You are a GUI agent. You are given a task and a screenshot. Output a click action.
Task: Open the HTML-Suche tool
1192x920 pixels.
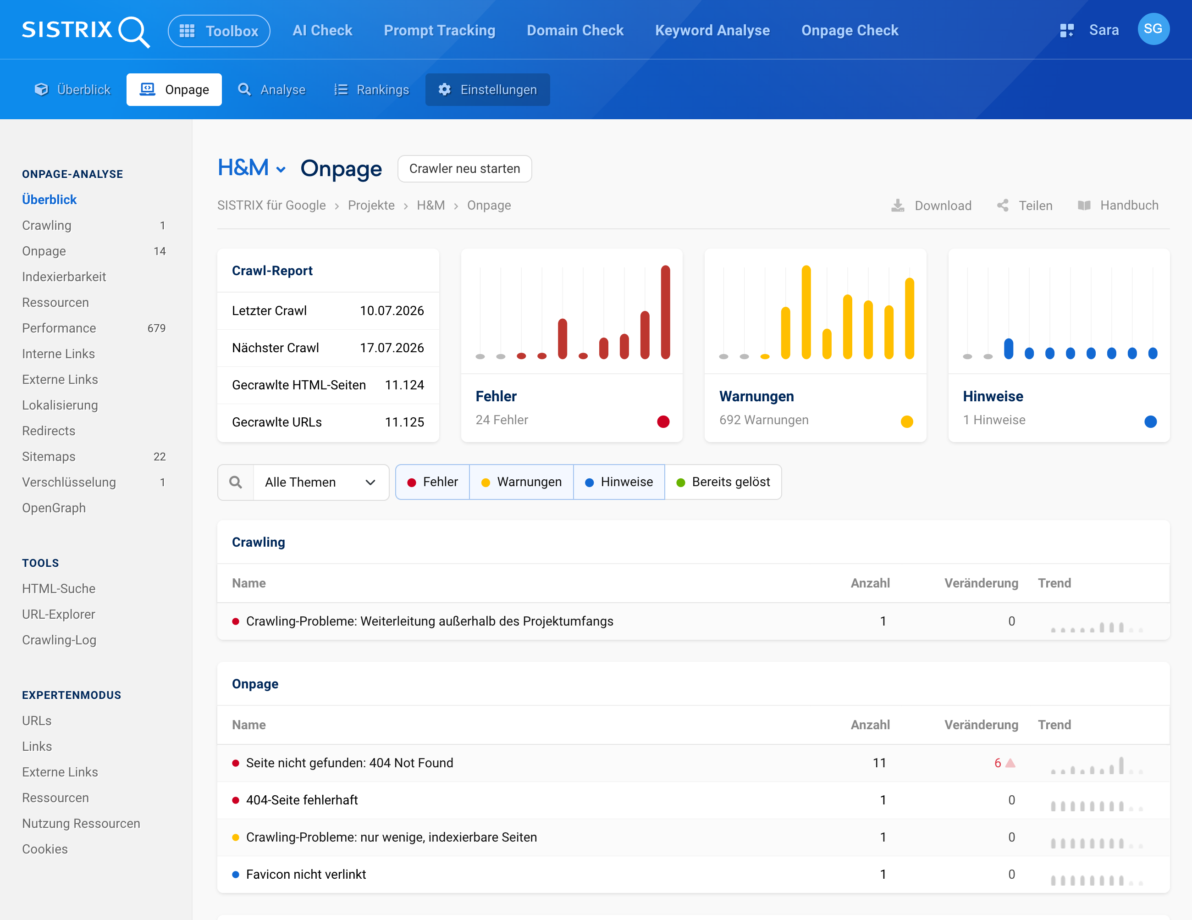pyautogui.click(x=58, y=588)
